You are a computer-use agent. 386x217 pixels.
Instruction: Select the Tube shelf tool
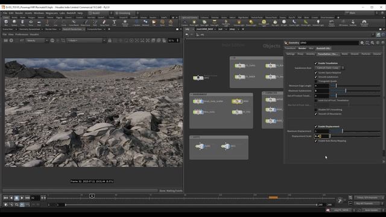(x=22, y=23)
